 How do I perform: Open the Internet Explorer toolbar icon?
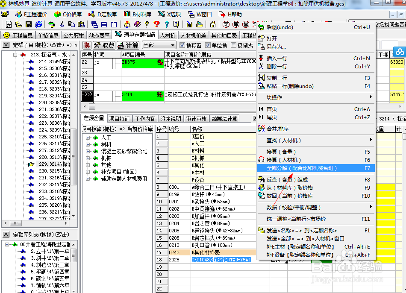tap(38, 24)
